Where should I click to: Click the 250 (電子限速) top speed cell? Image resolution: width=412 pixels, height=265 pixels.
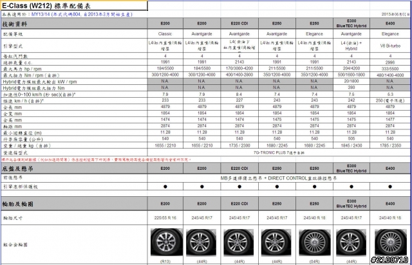tap(390, 100)
